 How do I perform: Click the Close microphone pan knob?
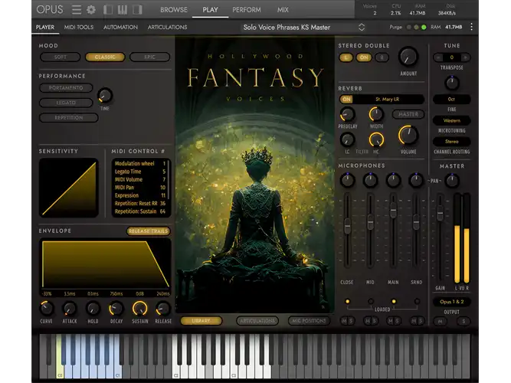[347, 180]
